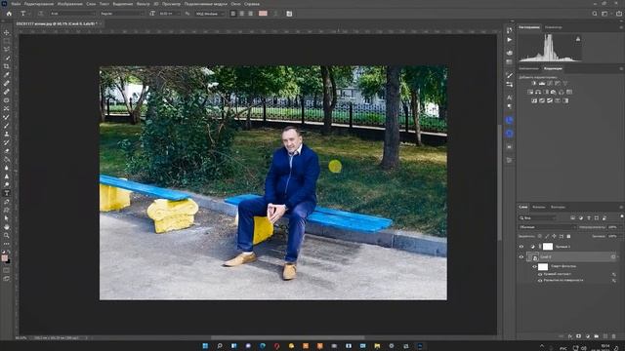Create new fill or adjustment layer

point(588,336)
